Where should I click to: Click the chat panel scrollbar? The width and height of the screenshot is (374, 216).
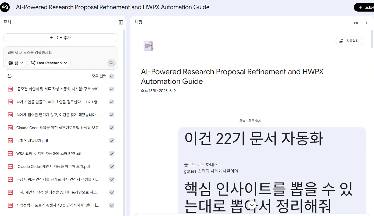[x=372, y=39]
